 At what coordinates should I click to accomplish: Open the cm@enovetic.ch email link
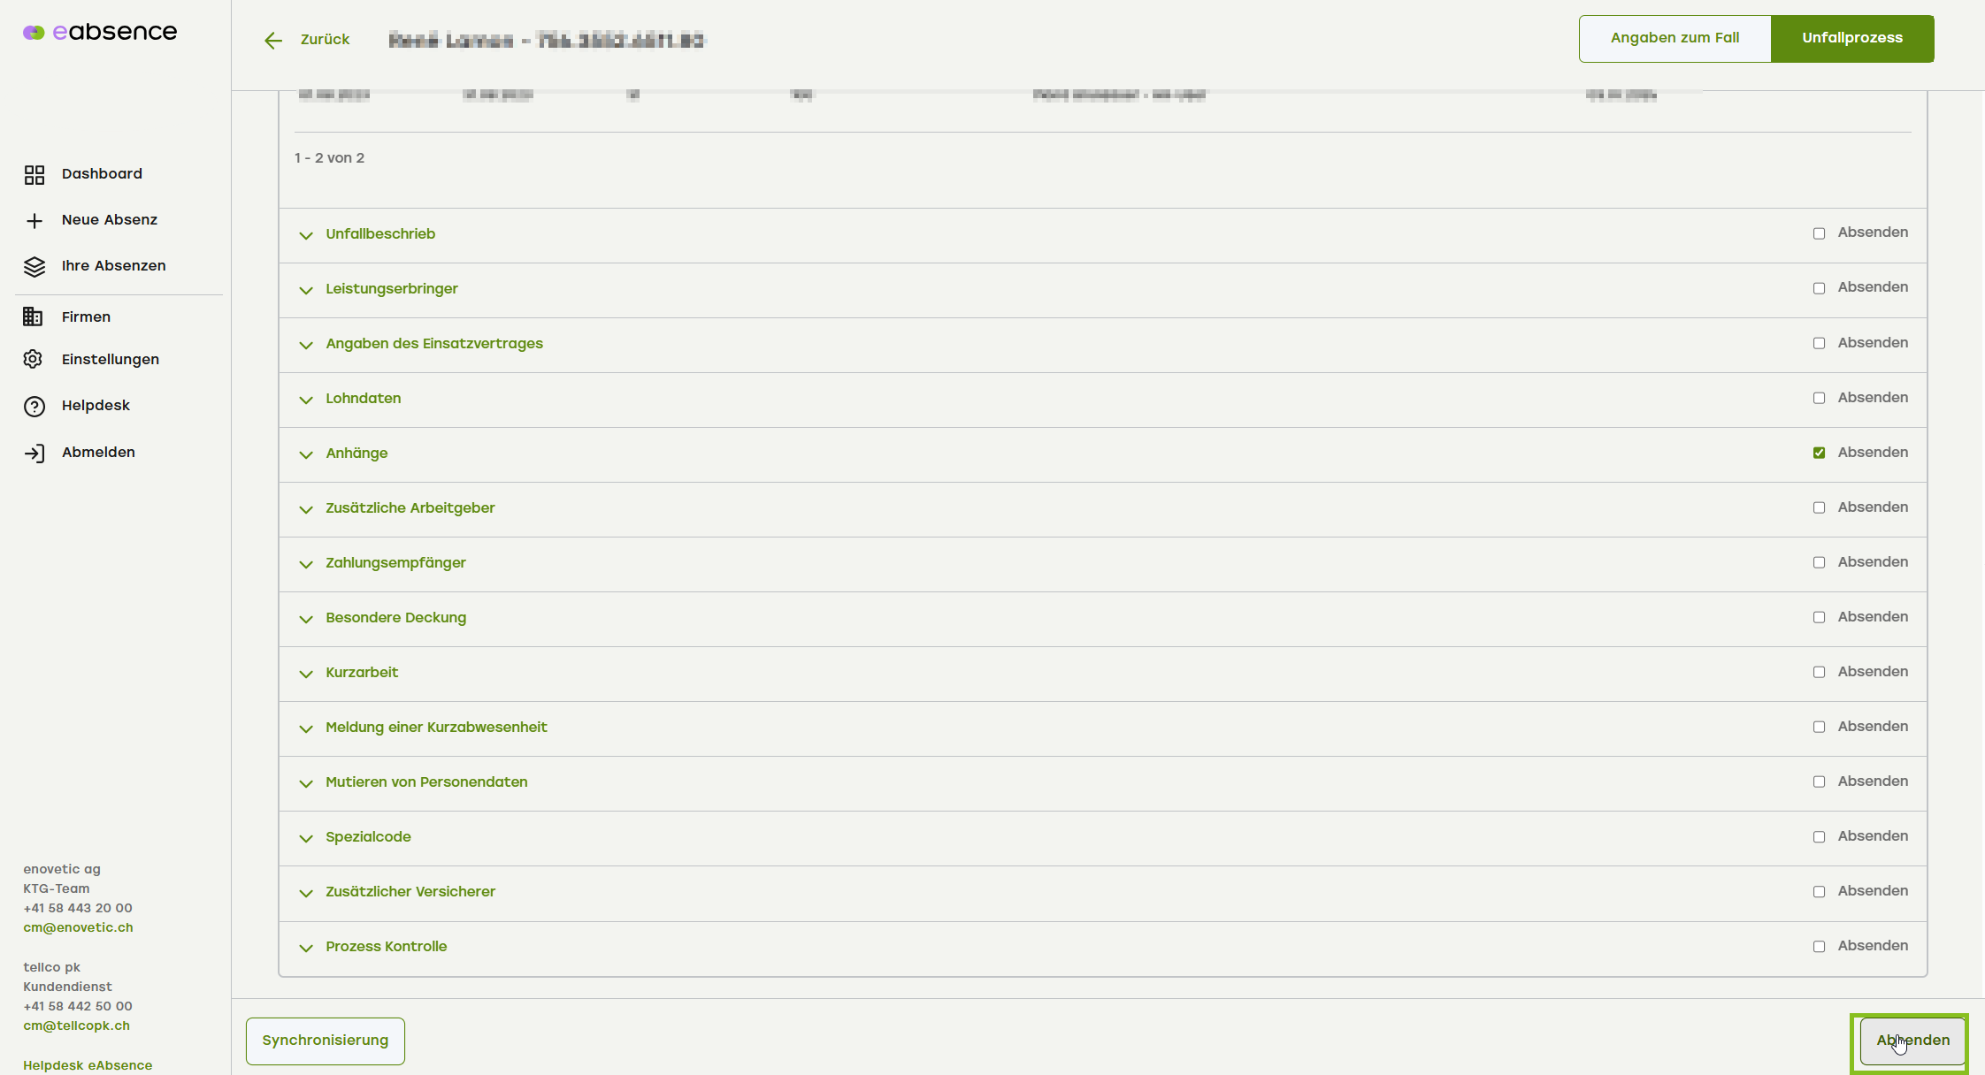tap(78, 927)
